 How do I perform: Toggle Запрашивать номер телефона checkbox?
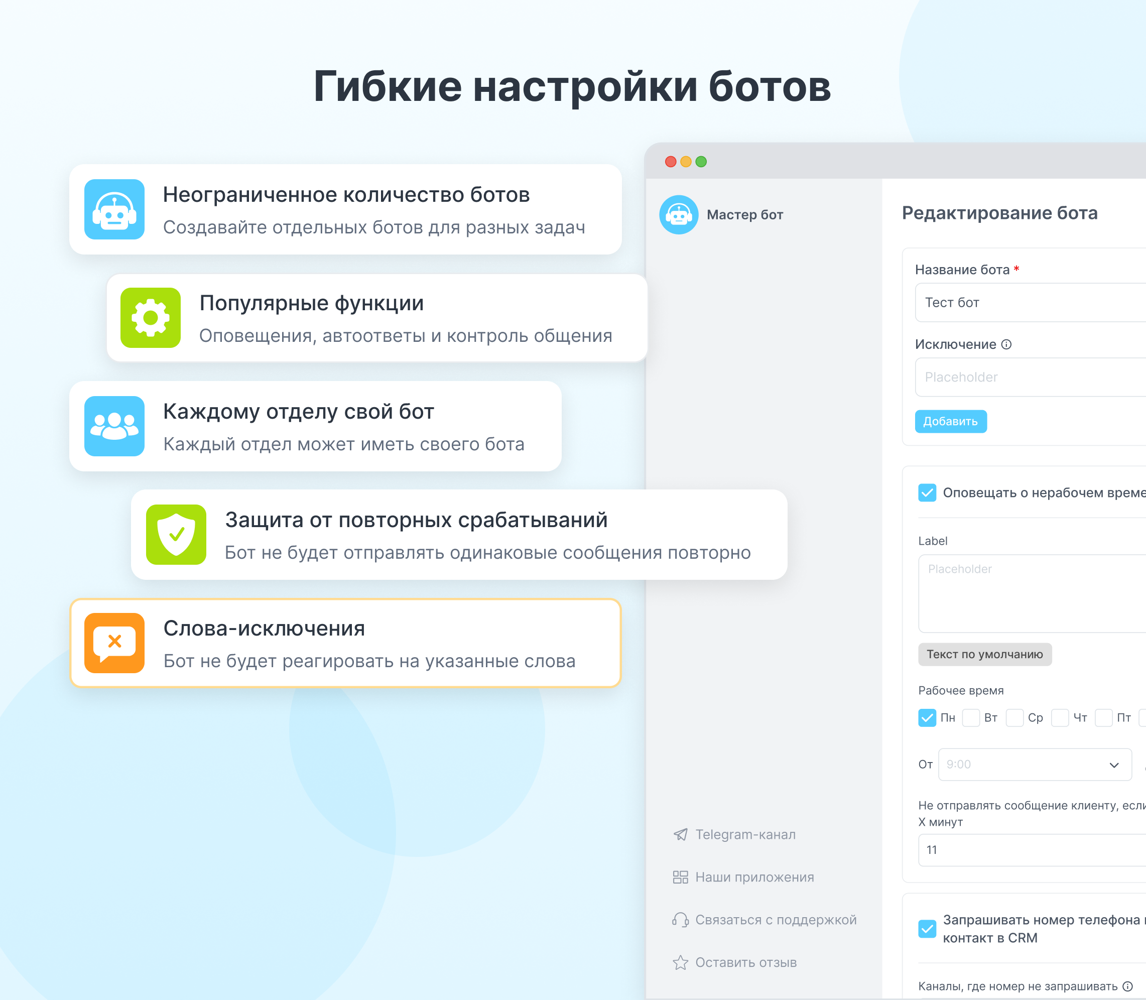tap(927, 929)
